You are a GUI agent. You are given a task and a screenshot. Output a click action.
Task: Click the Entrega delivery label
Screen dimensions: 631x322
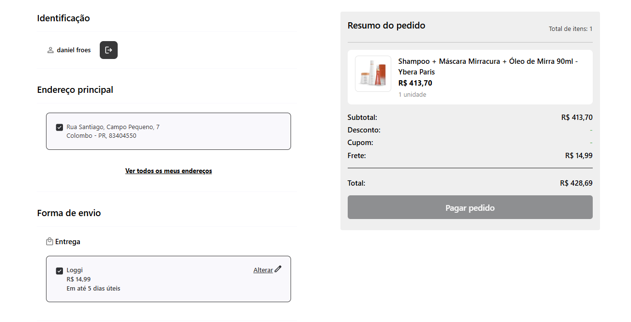coord(68,242)
